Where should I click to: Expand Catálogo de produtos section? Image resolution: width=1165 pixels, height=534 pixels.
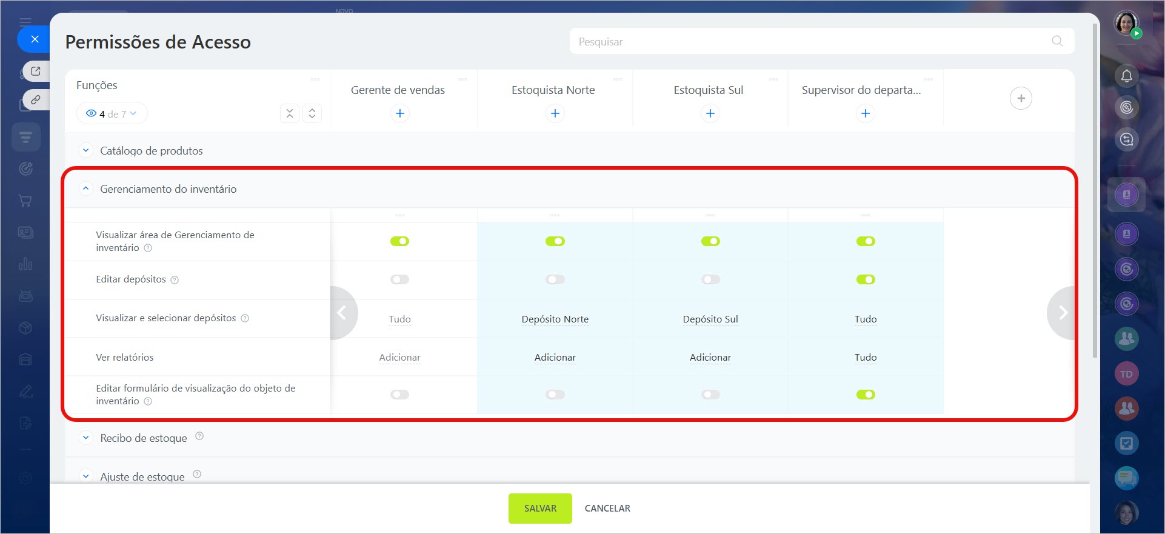coord(86,150)
